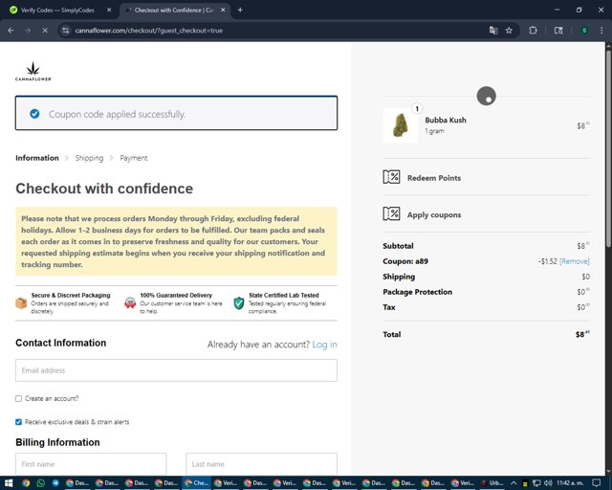Click the Log in link
This screenshot has width=612, height=490.
tap(324, 345)
